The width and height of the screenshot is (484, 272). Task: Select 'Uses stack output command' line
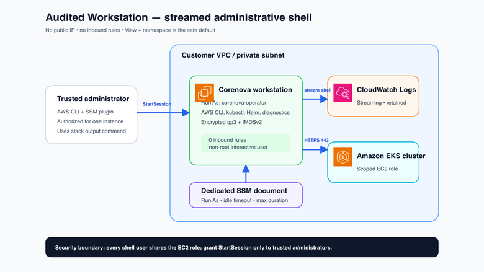(91, 131)
